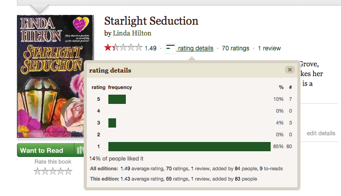Image resolution: width=341 pixels, height=196 pixels.
Task: Rate this book two stars
Action: [x=45, y=171]
